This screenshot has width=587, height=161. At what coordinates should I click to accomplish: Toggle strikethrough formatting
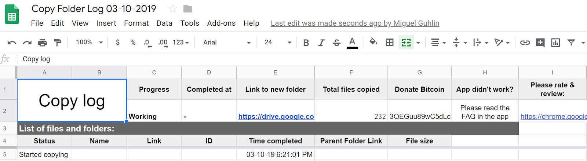(x=336, y=43)
